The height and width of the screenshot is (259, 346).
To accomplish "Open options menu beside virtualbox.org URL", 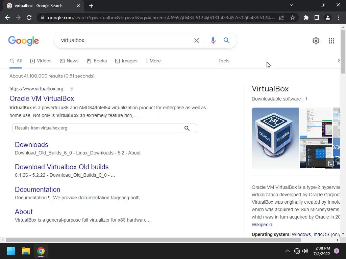I will tap(72, 89).
